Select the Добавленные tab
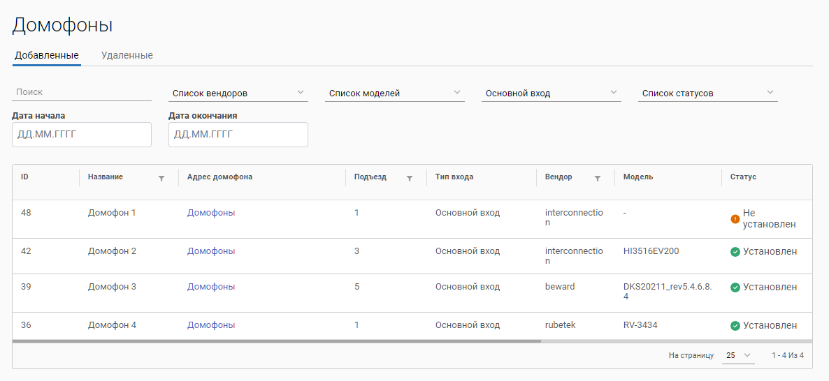The width and height of the screenshot is (829, 381). (x=46, y=55)
